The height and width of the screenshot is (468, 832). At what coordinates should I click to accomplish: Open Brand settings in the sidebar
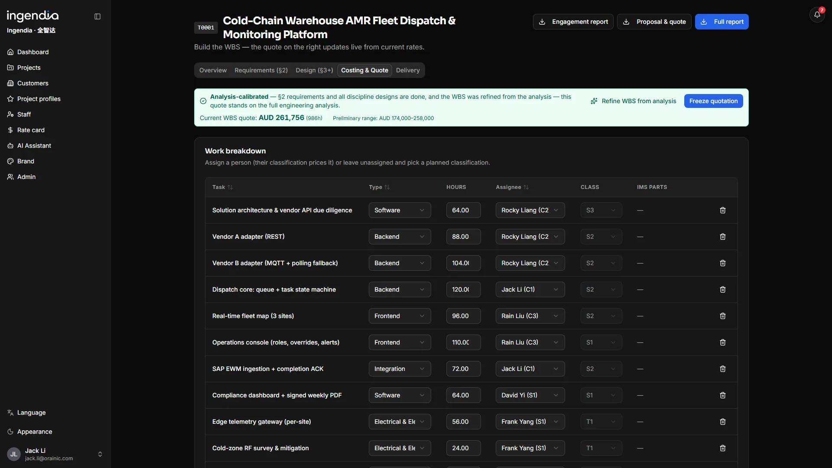[x=26, y=161]
